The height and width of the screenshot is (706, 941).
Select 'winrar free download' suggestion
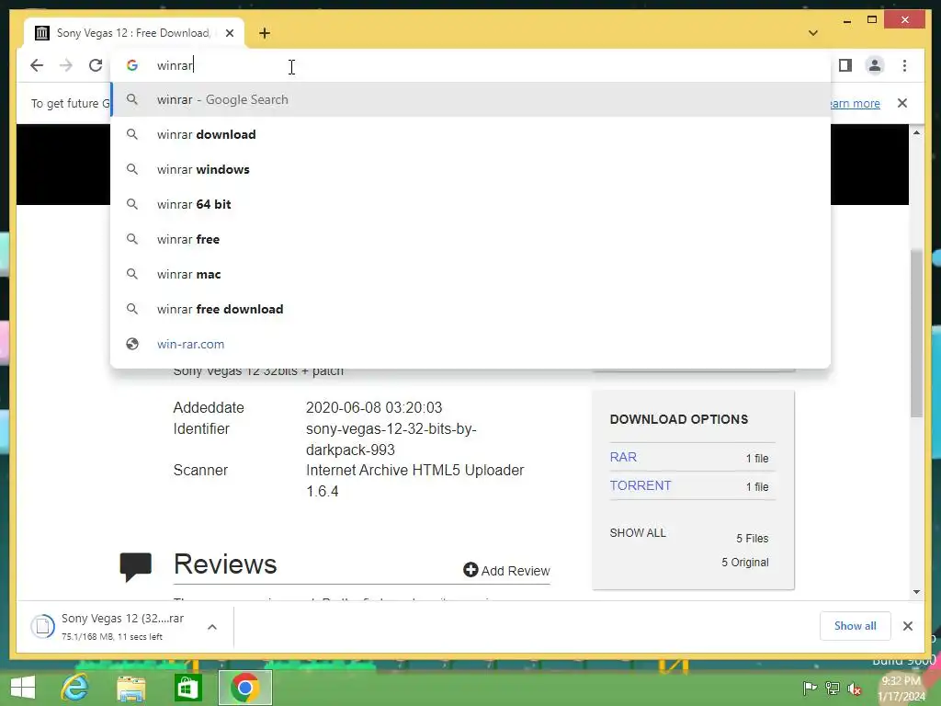[471, 309]
